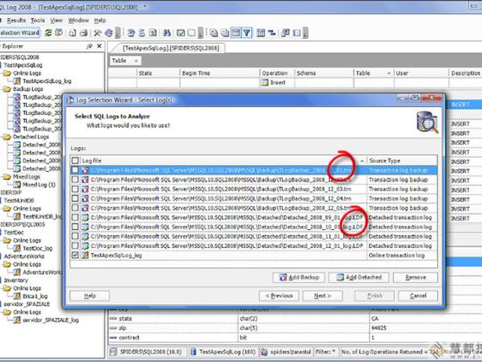Open the toolbar overflow arrow after the home icon
Screen dimensions: 482x362
(118, 33)
